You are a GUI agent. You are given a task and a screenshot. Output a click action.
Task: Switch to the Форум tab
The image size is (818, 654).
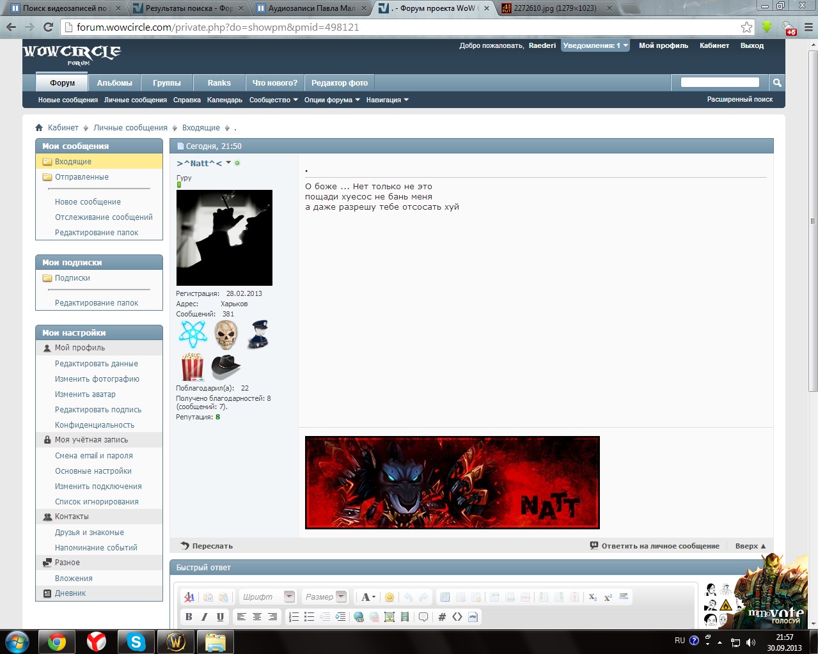pyautogui.click(x=63, y=82)
